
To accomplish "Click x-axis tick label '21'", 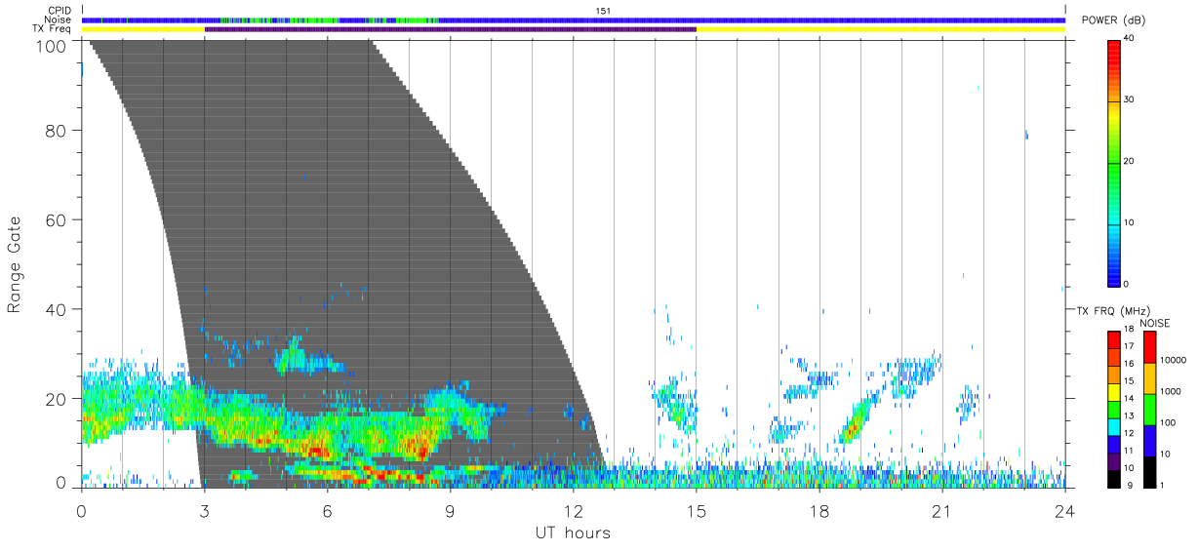I will point(941,511).
